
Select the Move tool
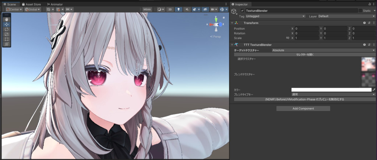click(x=7, y=25)
